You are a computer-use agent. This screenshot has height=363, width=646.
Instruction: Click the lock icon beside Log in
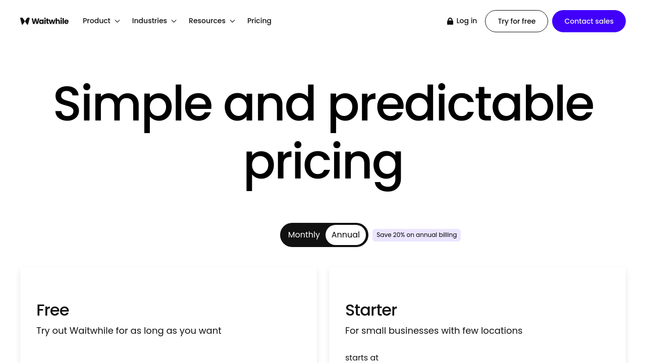pos(450,21)
